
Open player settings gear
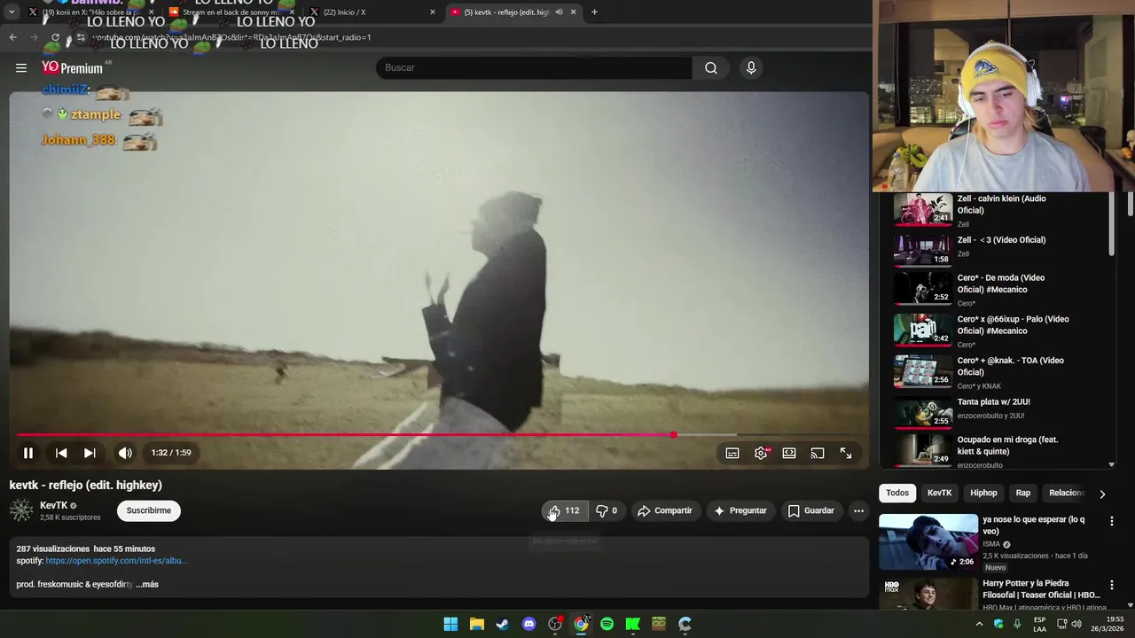[x=761, y=453]
